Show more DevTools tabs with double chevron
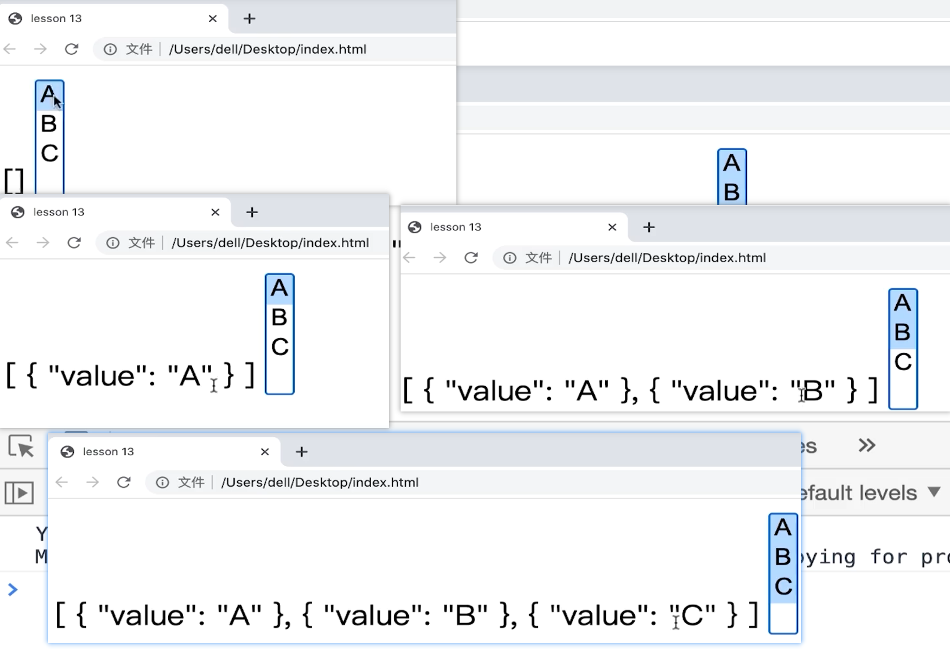950x649 pixels. pyautogui.click(x=867, y=445)
